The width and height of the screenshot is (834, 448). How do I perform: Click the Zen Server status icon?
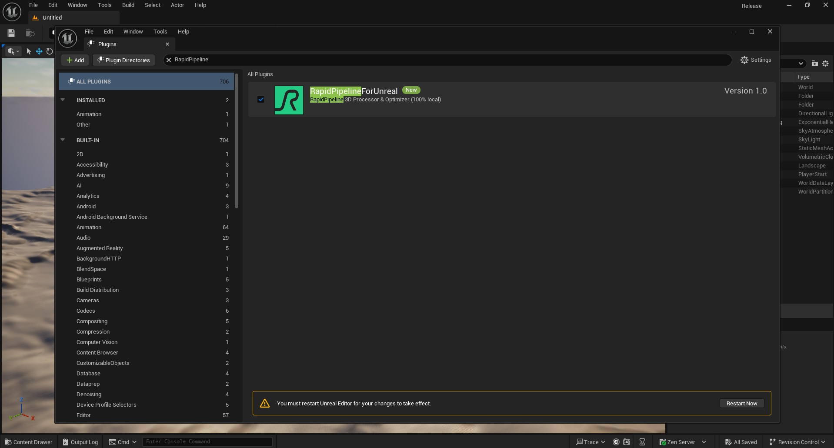click(x=663, y=442)
